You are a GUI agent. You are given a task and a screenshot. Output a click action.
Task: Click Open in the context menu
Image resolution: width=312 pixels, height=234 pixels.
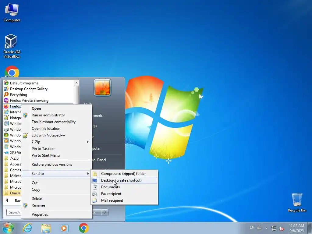[x=57, y=108]
